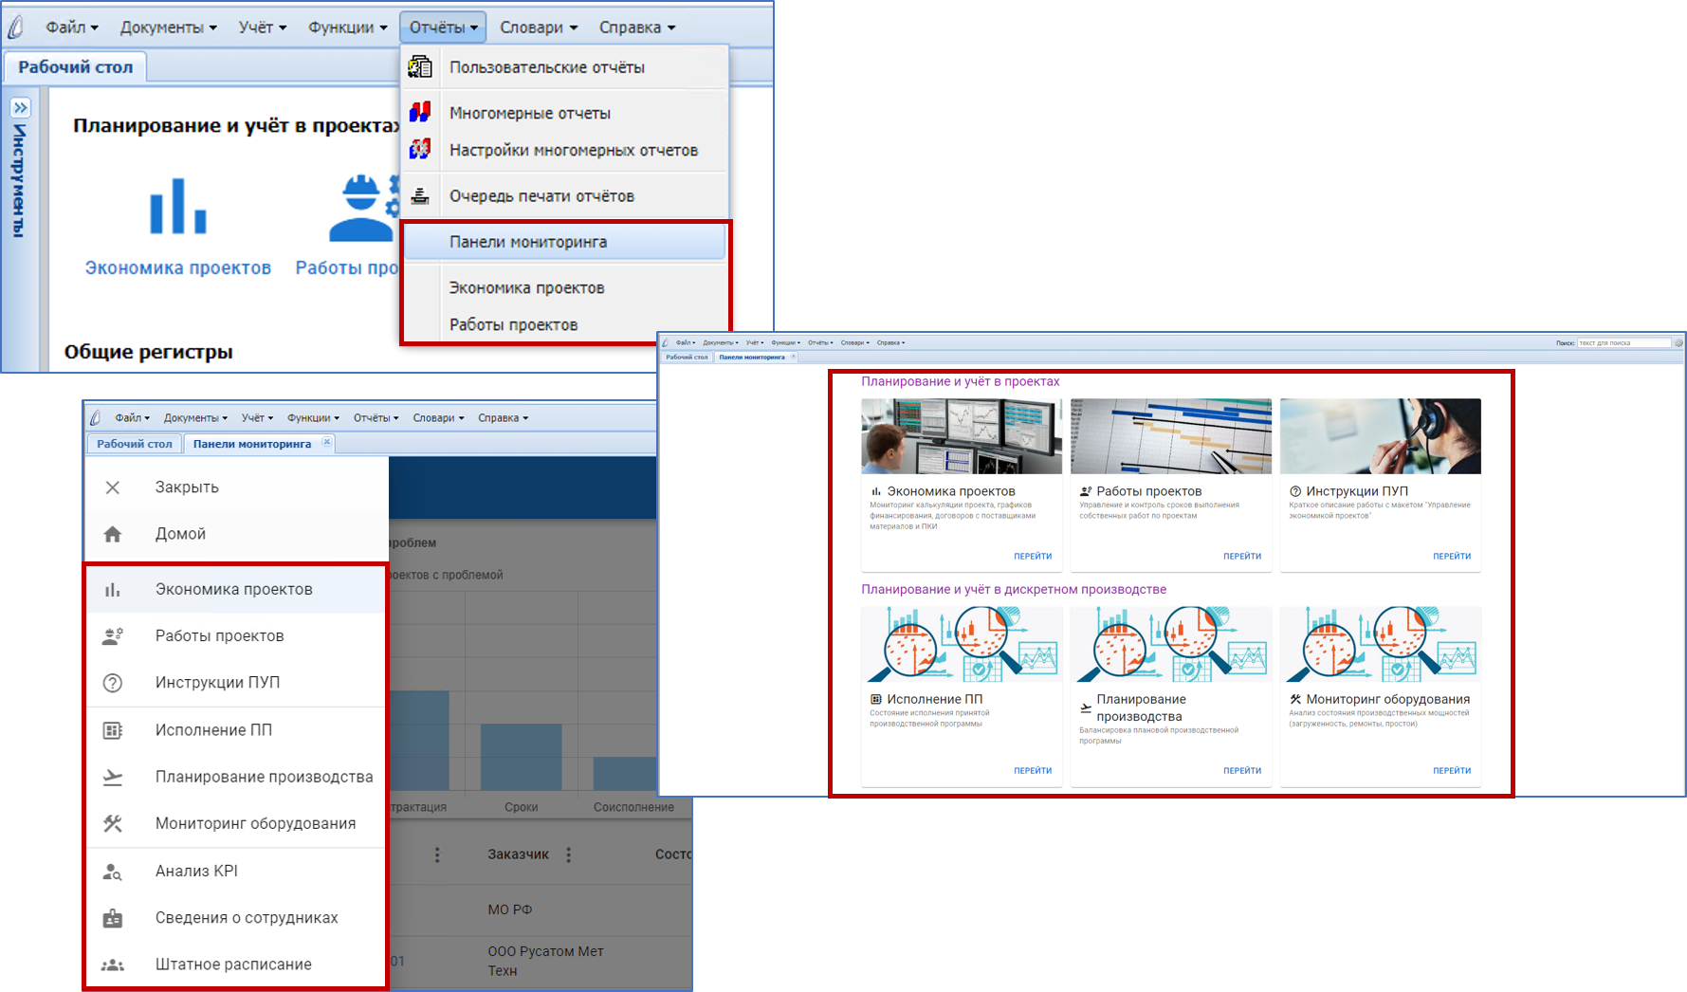This screenshot has height=992, width=1687.
Task: Open the Файл dropdown in the top menu bar
Action: pos(72,28)
